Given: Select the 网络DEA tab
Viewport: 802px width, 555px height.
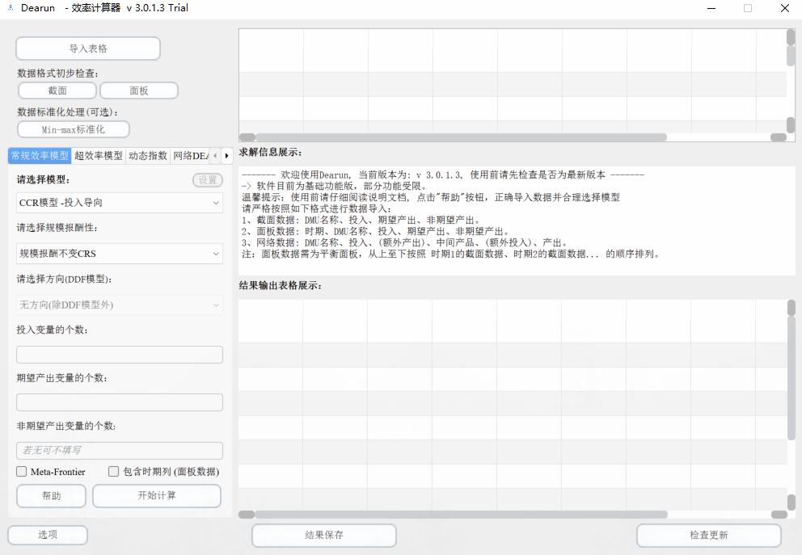Looking at the screenshot, I should [x=191, y=156].
